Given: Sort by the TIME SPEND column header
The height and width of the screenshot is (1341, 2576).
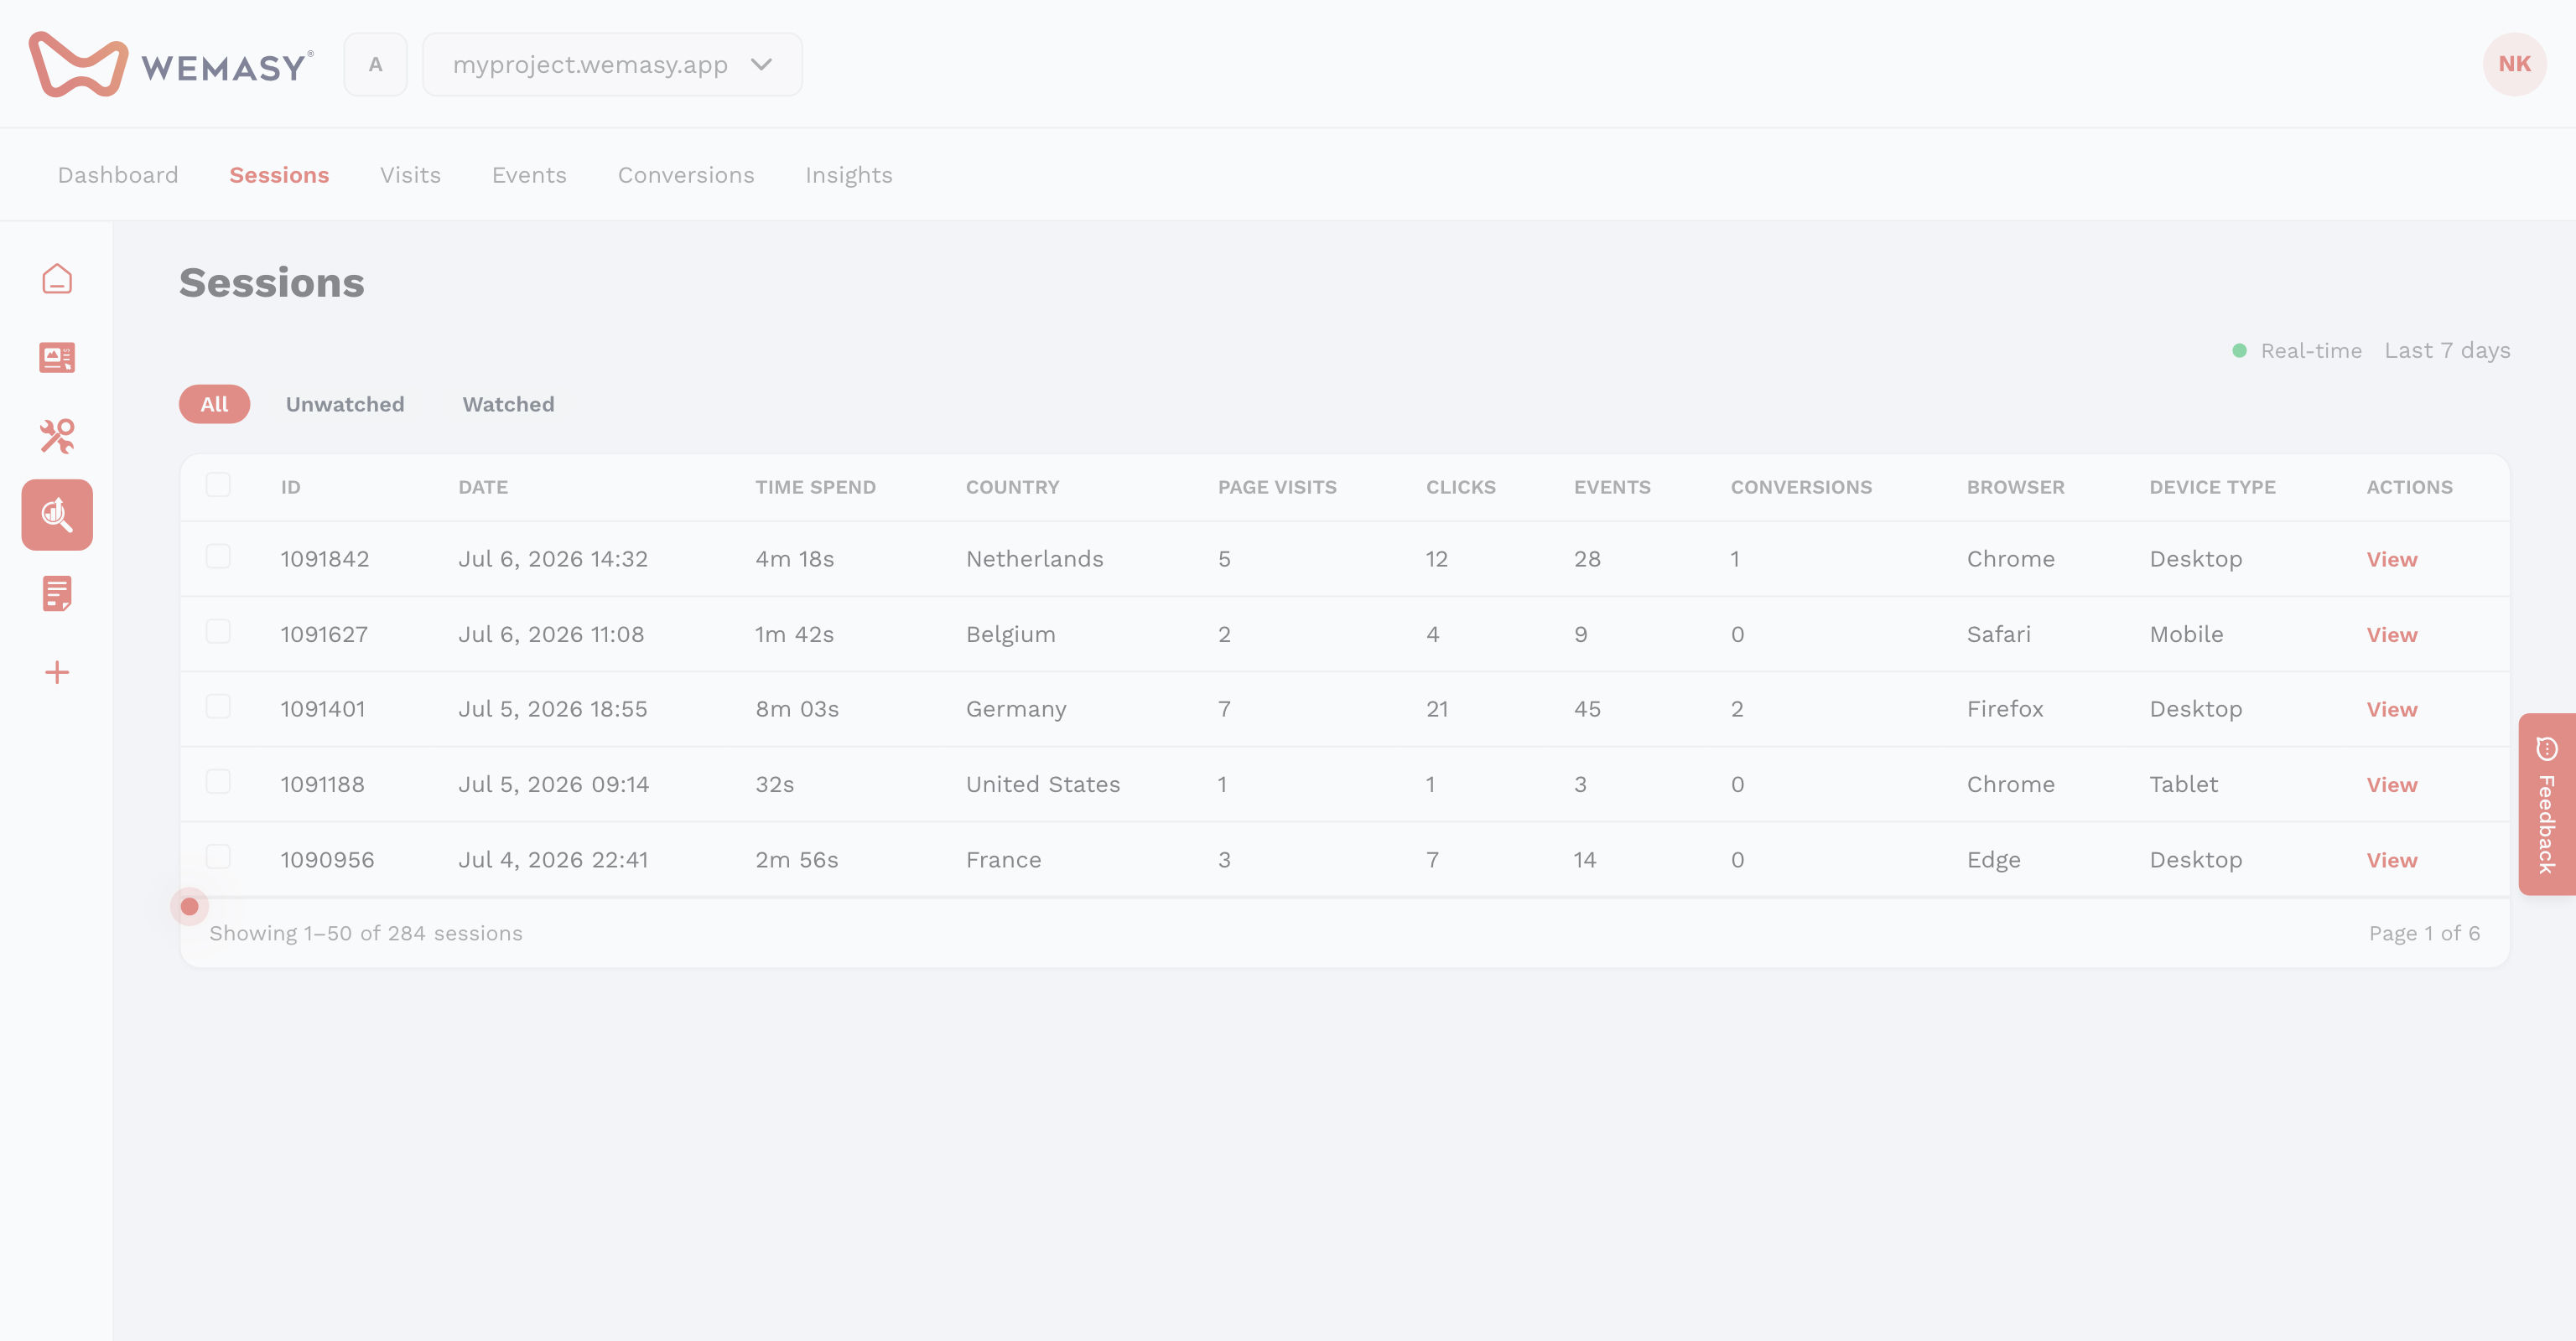Looking at the screenshot, I should (x=815, y=487).
